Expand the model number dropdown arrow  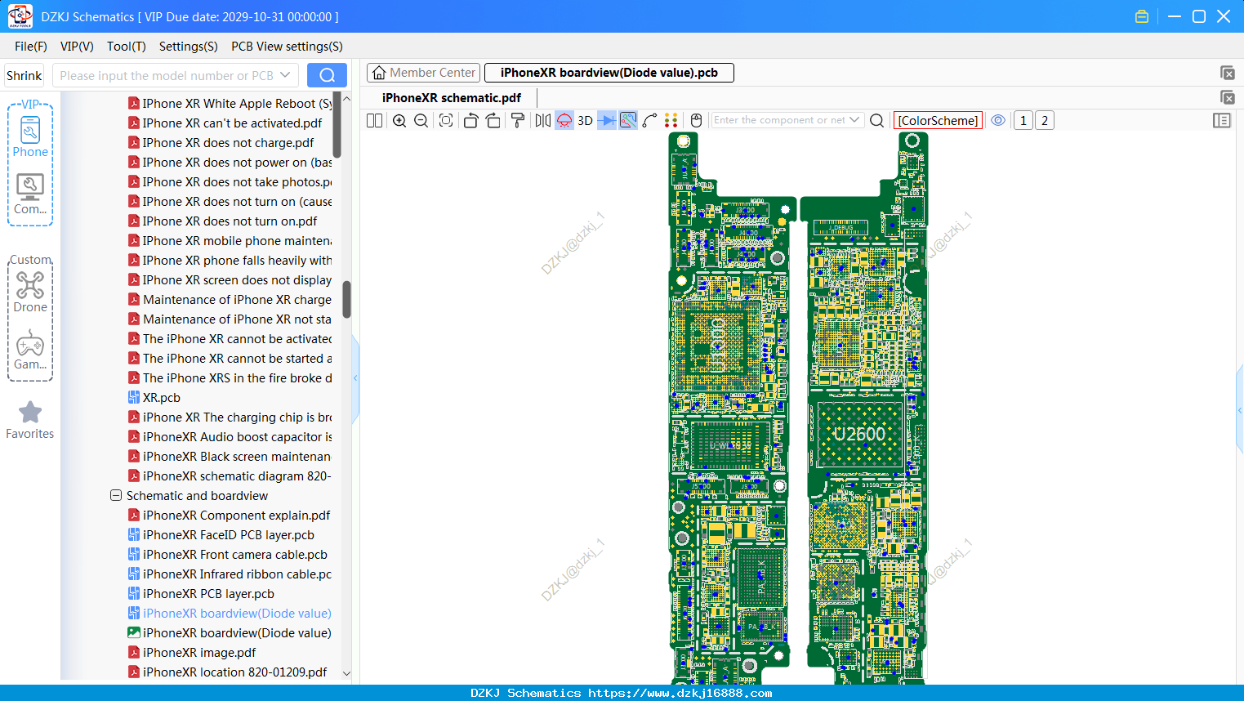[285, 75]
